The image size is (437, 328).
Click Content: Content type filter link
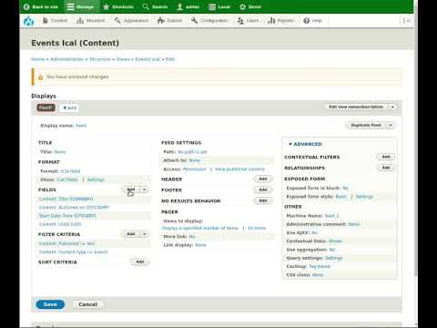click(74, 251)
